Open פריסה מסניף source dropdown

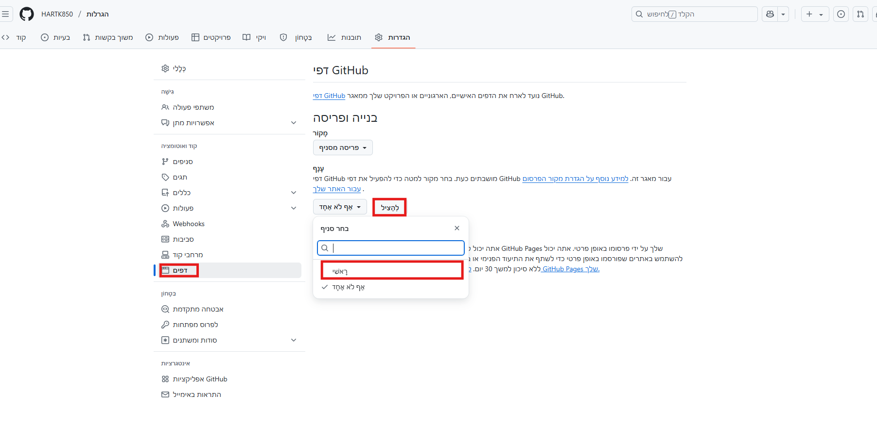pos(343,148)
